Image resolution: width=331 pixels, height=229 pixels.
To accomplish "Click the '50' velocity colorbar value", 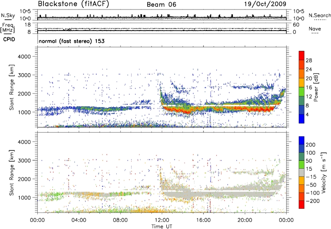I will (x=309, y=161).
